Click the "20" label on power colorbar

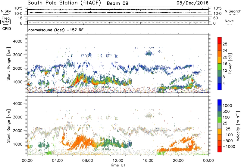pos(225,57)
